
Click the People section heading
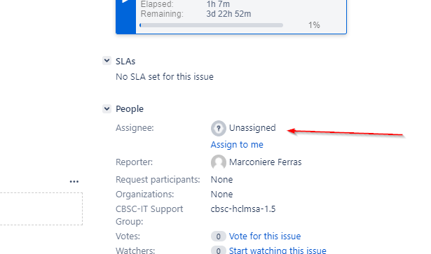(130, 109)
